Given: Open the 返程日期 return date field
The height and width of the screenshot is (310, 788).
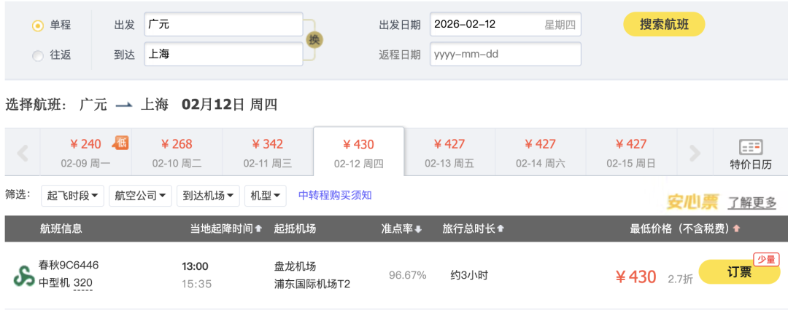Looking at the screenshot, I should point(505,54).
